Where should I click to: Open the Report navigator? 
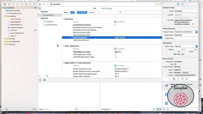34,4
